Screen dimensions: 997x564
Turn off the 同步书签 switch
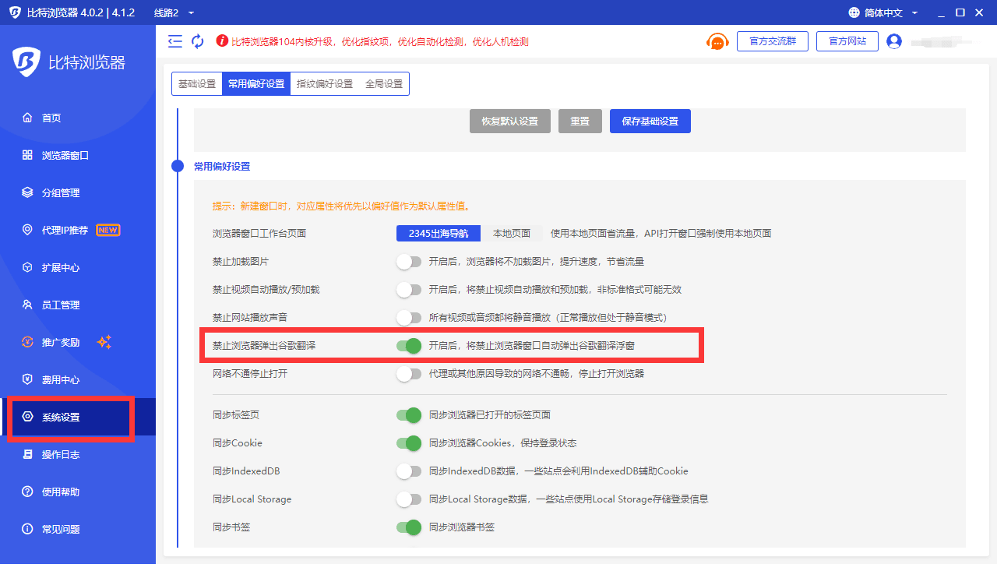409,527
